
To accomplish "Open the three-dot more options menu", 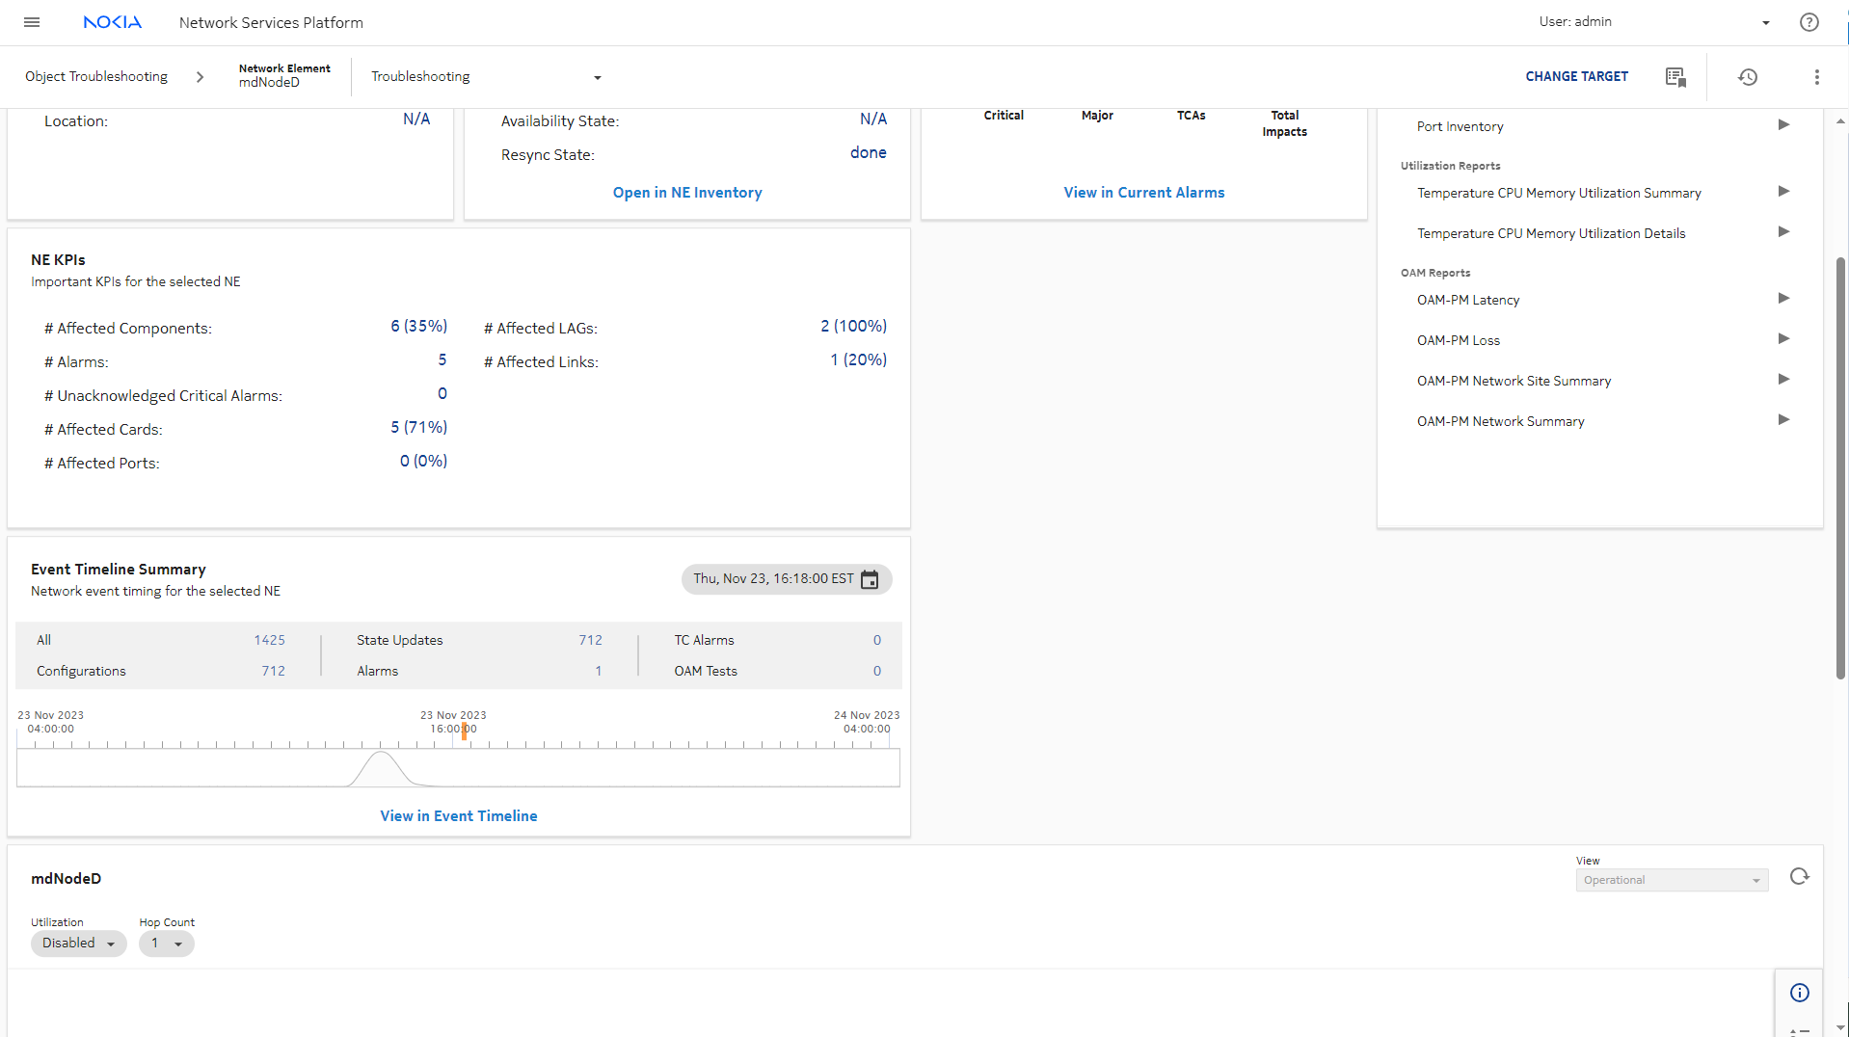I will 1816,77.
